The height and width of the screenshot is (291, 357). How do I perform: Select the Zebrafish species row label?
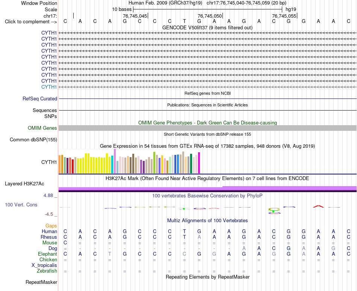tap(47, 271)
